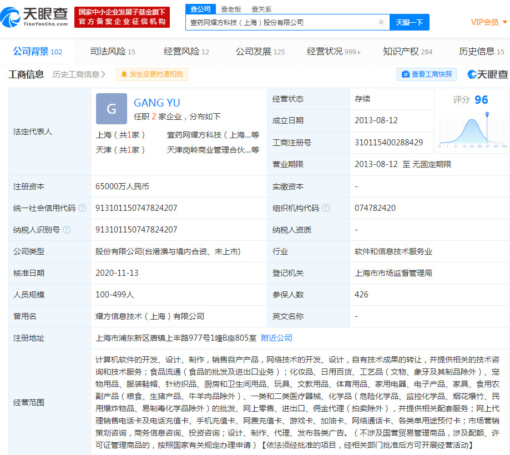Click the 登记机关 value 上海市市场监督管理局

[x=393, y=273]
